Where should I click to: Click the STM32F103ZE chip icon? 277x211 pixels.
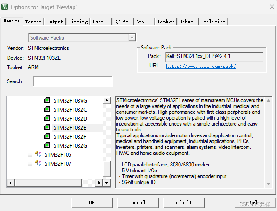click(x=47, y=127)
